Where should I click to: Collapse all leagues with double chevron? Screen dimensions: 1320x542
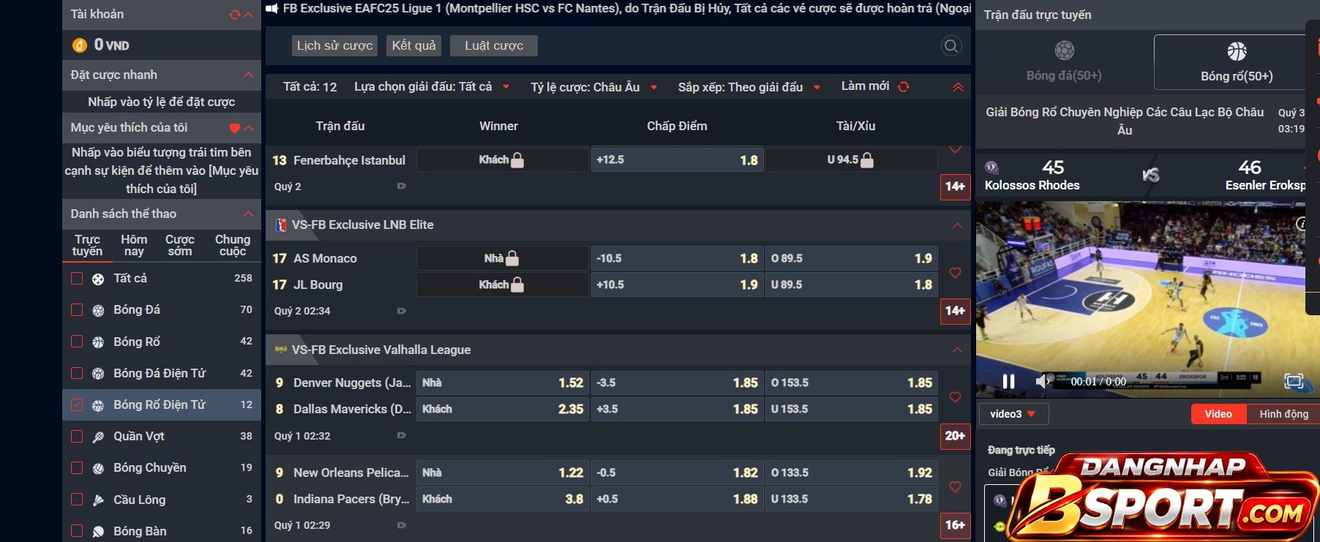point(958,87)
